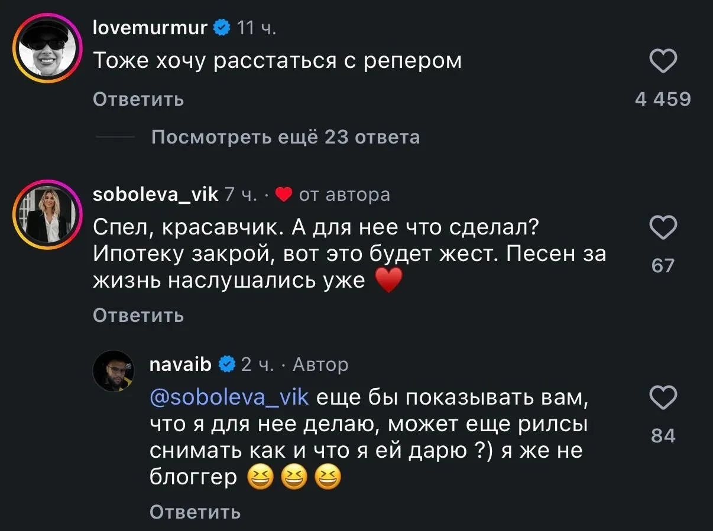Like soboleva_vik's comment with the heart
The width and height of the screenshot is (713, 531).
[x=663, y=229]
